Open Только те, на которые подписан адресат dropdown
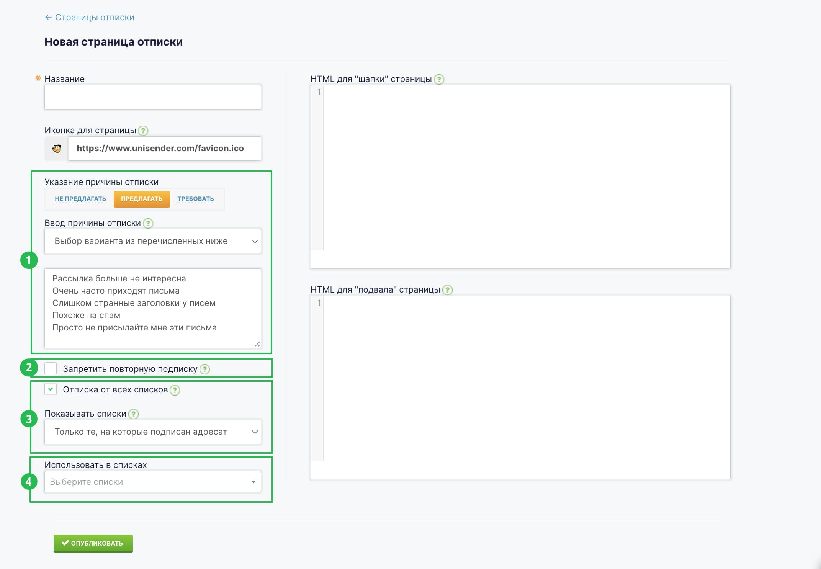The image size is (821, 569). point(153,432)
